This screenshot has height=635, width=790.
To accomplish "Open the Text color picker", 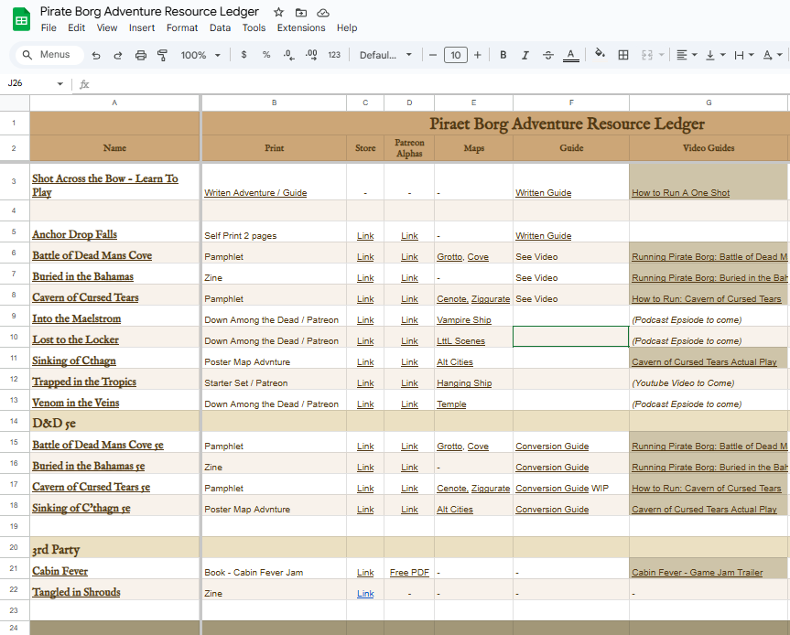I will point(571,55).
